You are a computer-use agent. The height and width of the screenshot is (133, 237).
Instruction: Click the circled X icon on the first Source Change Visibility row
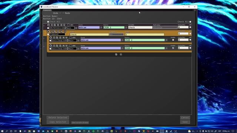pyautogui.click(x=54, y=38)
